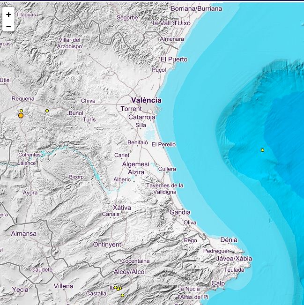304x305 pixels.
Task: Click the zoom in plus button
Action: 8,15
